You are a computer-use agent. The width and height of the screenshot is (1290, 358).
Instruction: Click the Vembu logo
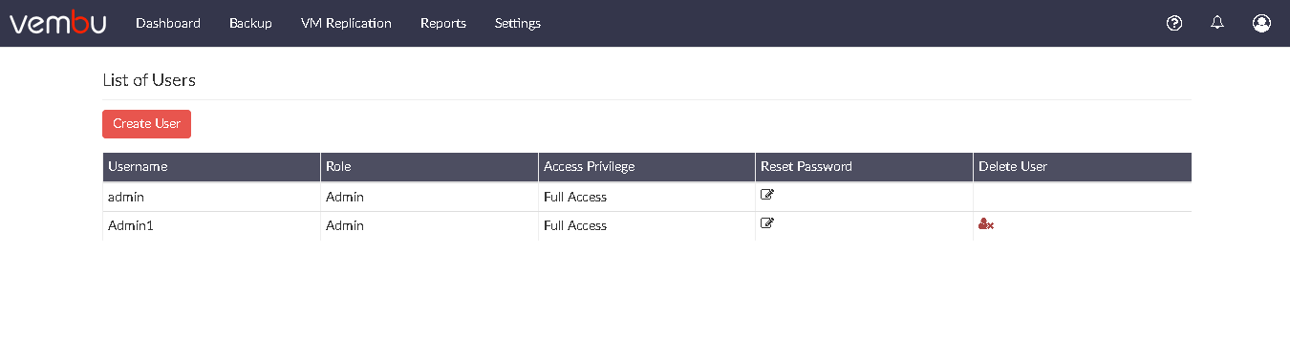pyautogui.click(x=57, y=23)
